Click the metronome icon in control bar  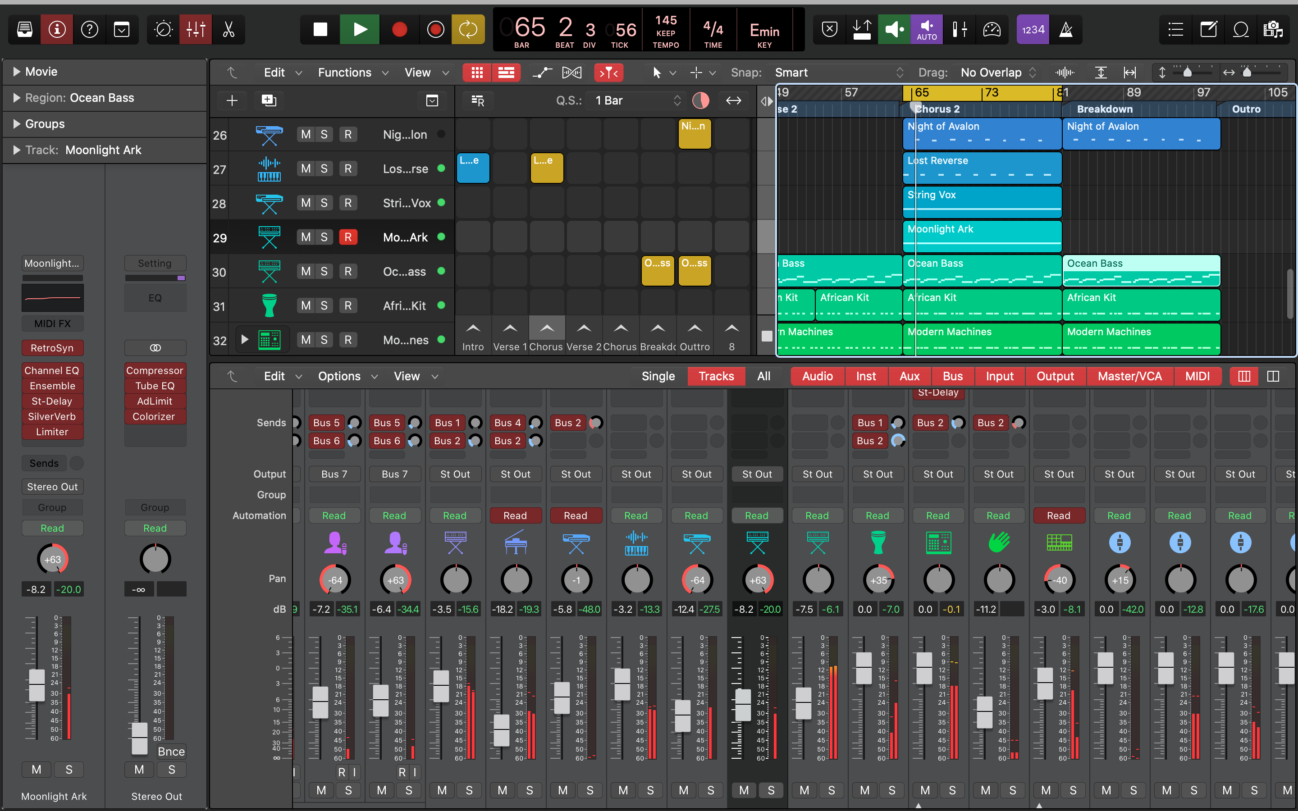pos(1066,29)
